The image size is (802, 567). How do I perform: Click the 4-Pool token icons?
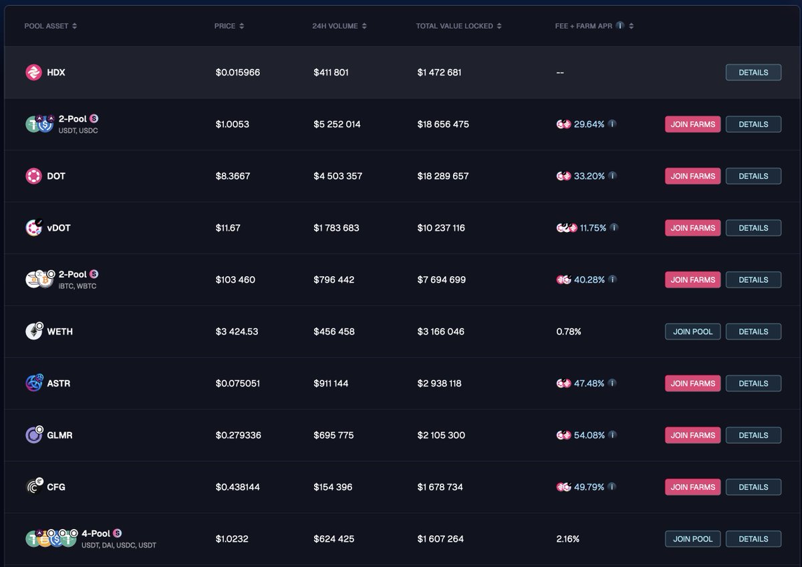point(51,538)
